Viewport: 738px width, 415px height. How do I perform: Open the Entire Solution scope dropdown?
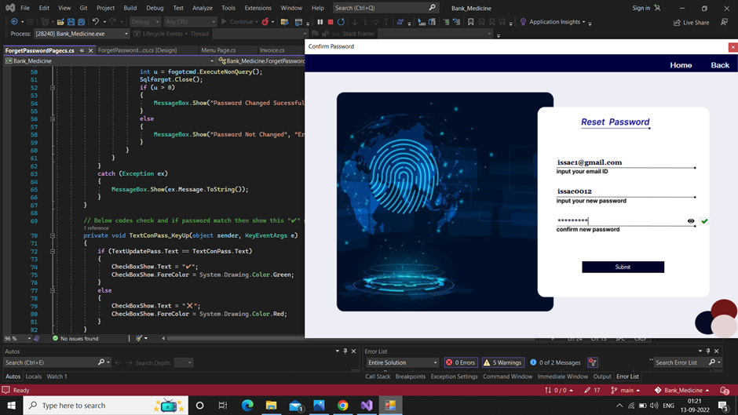402,362
